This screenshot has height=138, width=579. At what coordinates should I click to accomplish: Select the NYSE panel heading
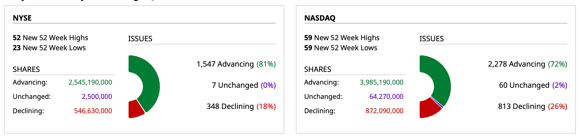coord(22,18)
